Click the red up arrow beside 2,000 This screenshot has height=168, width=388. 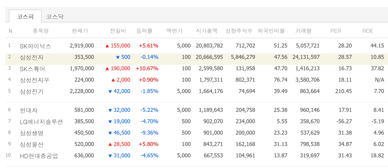tap(113, 80)
